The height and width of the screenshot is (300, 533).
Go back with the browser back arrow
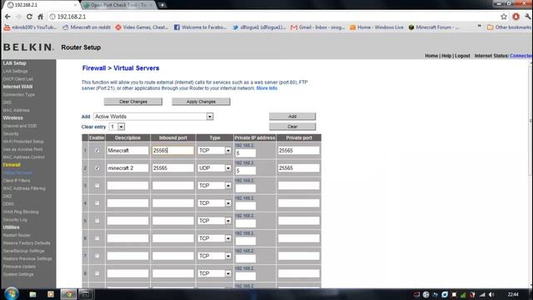pyautogui.click(x=7, y=17)
